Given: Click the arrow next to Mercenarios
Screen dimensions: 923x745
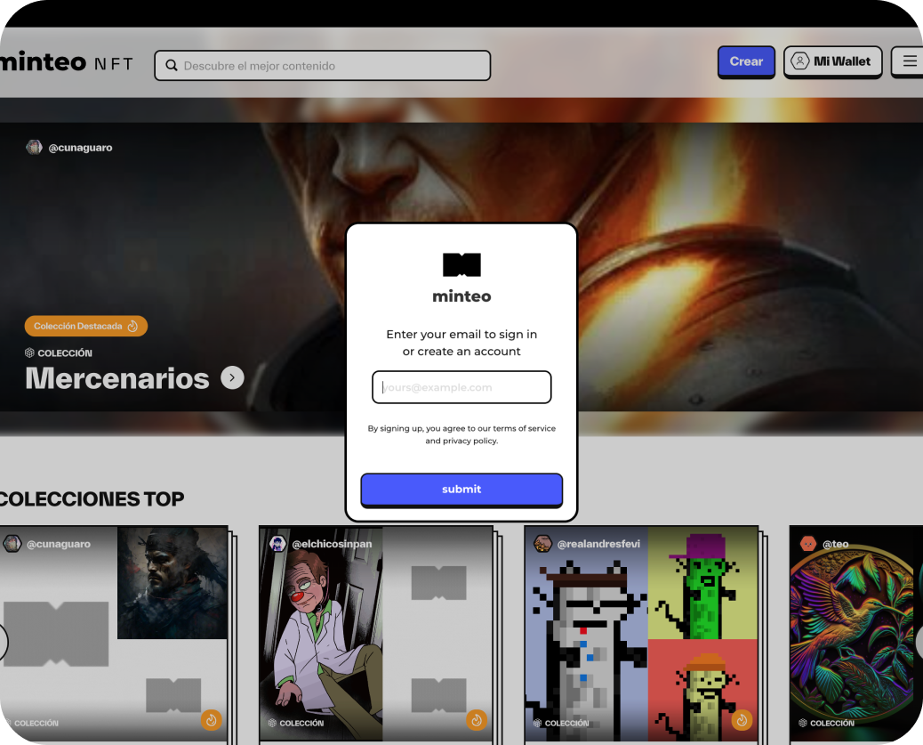Looking at the screenshot, I should [x=232, y=377].
